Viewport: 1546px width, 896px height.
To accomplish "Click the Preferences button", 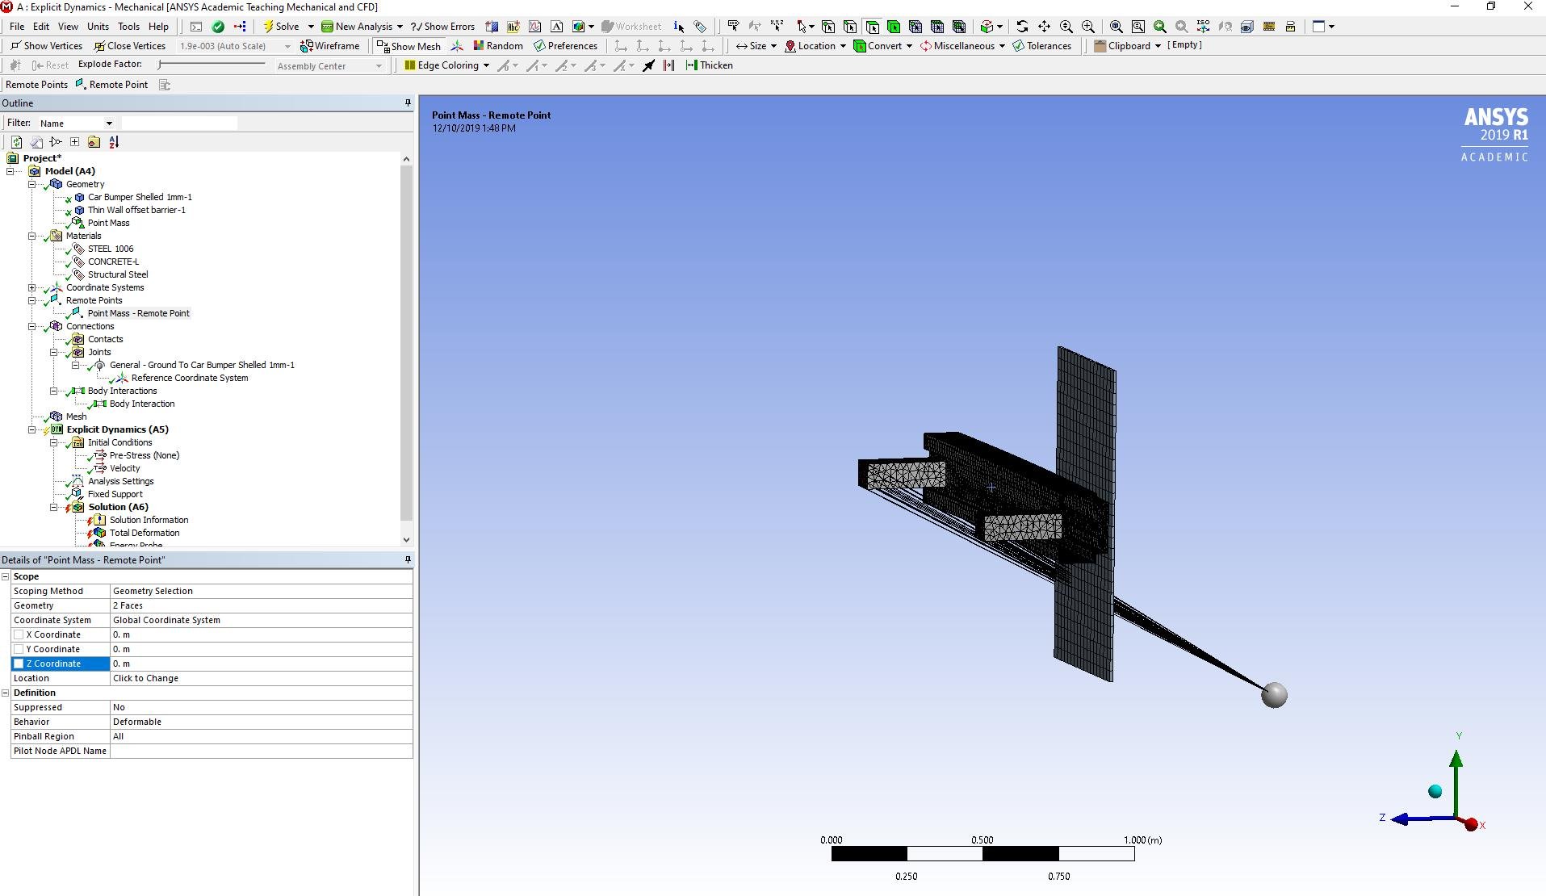I will click(x=565, y=46).
